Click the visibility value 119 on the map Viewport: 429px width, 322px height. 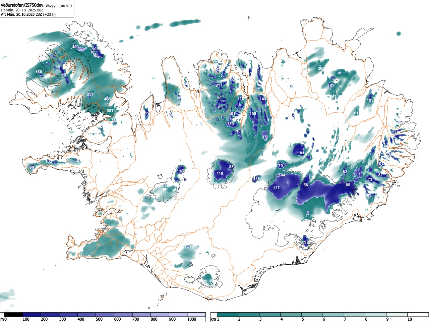coord(220,173)
